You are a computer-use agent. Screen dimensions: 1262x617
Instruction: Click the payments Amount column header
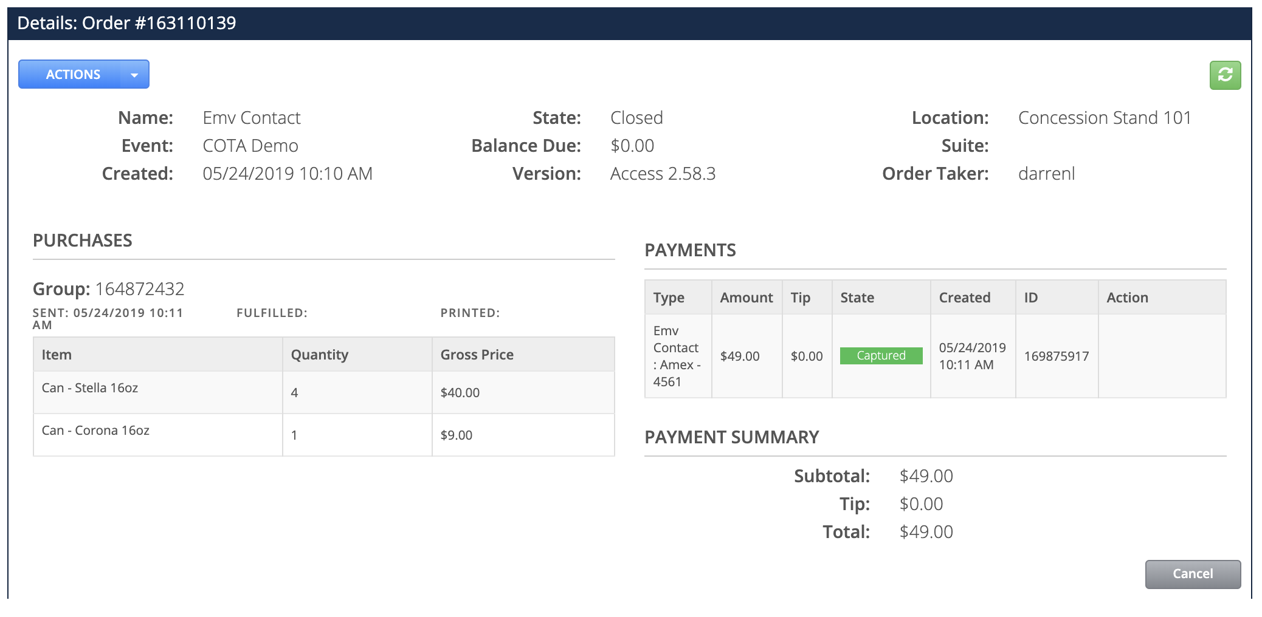point(747,298)
